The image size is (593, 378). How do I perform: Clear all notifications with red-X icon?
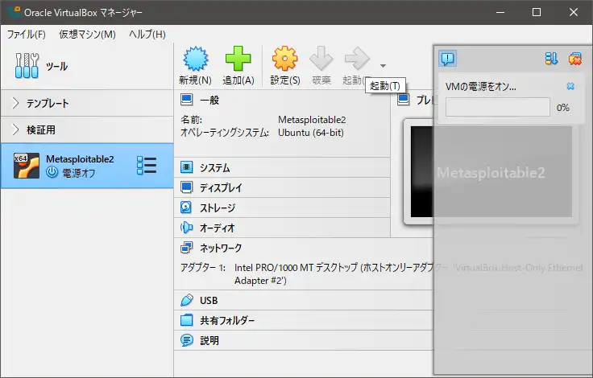coord(574,58)
